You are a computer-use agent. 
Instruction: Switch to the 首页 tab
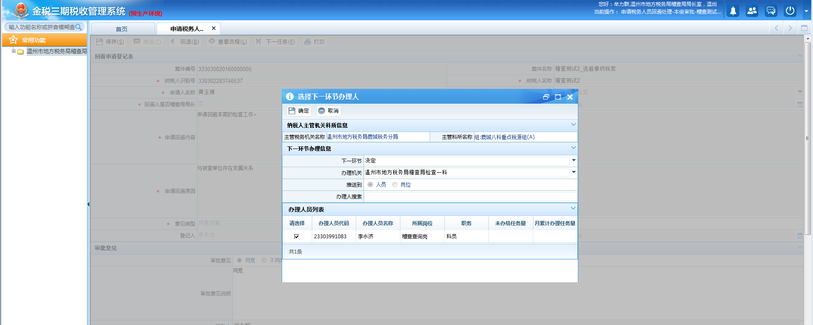click(122, 29)
